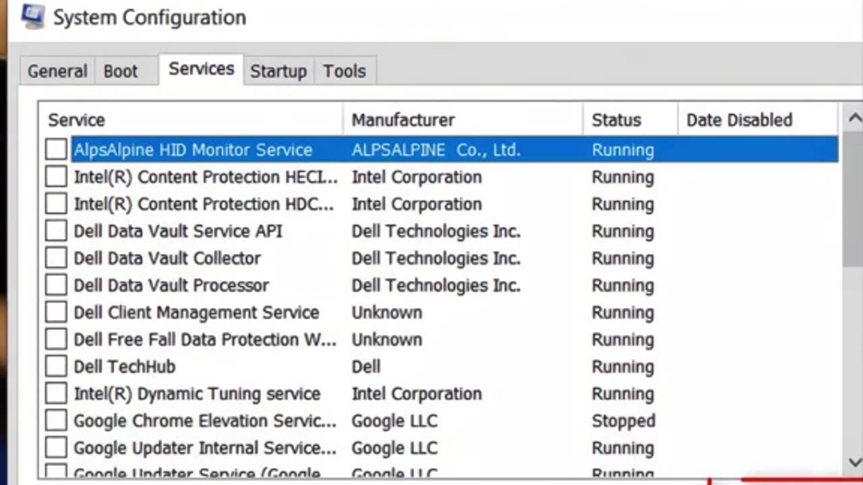Toggle Dell TechHub checkbox

56,366
